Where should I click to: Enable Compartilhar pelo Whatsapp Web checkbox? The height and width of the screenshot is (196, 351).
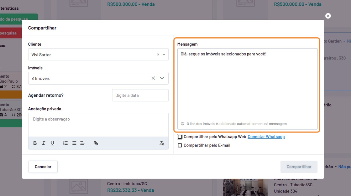[x=180, y=137]
